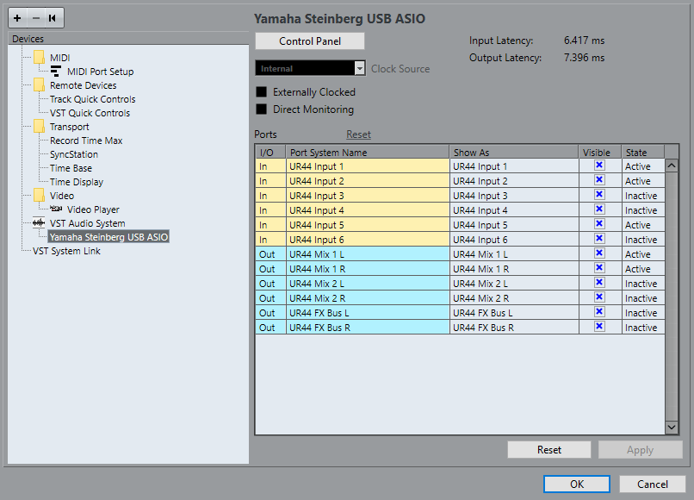Viewport: 694px width, 500px height.
Task: Click Port System Name UR44 Input 5
Action: [368, 225]
